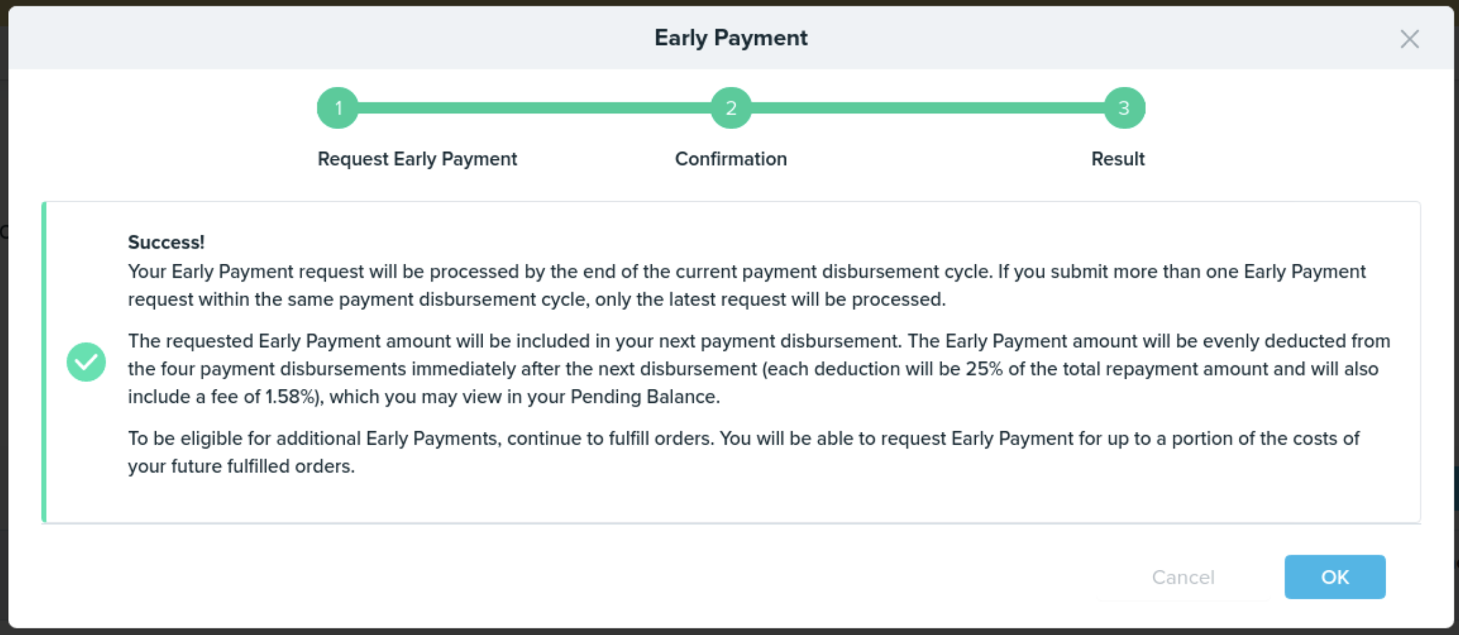Click progress line between steps 2 and 3
Image resolution: width=1459 pixels, height=635 pixels.
pos(927,108)
